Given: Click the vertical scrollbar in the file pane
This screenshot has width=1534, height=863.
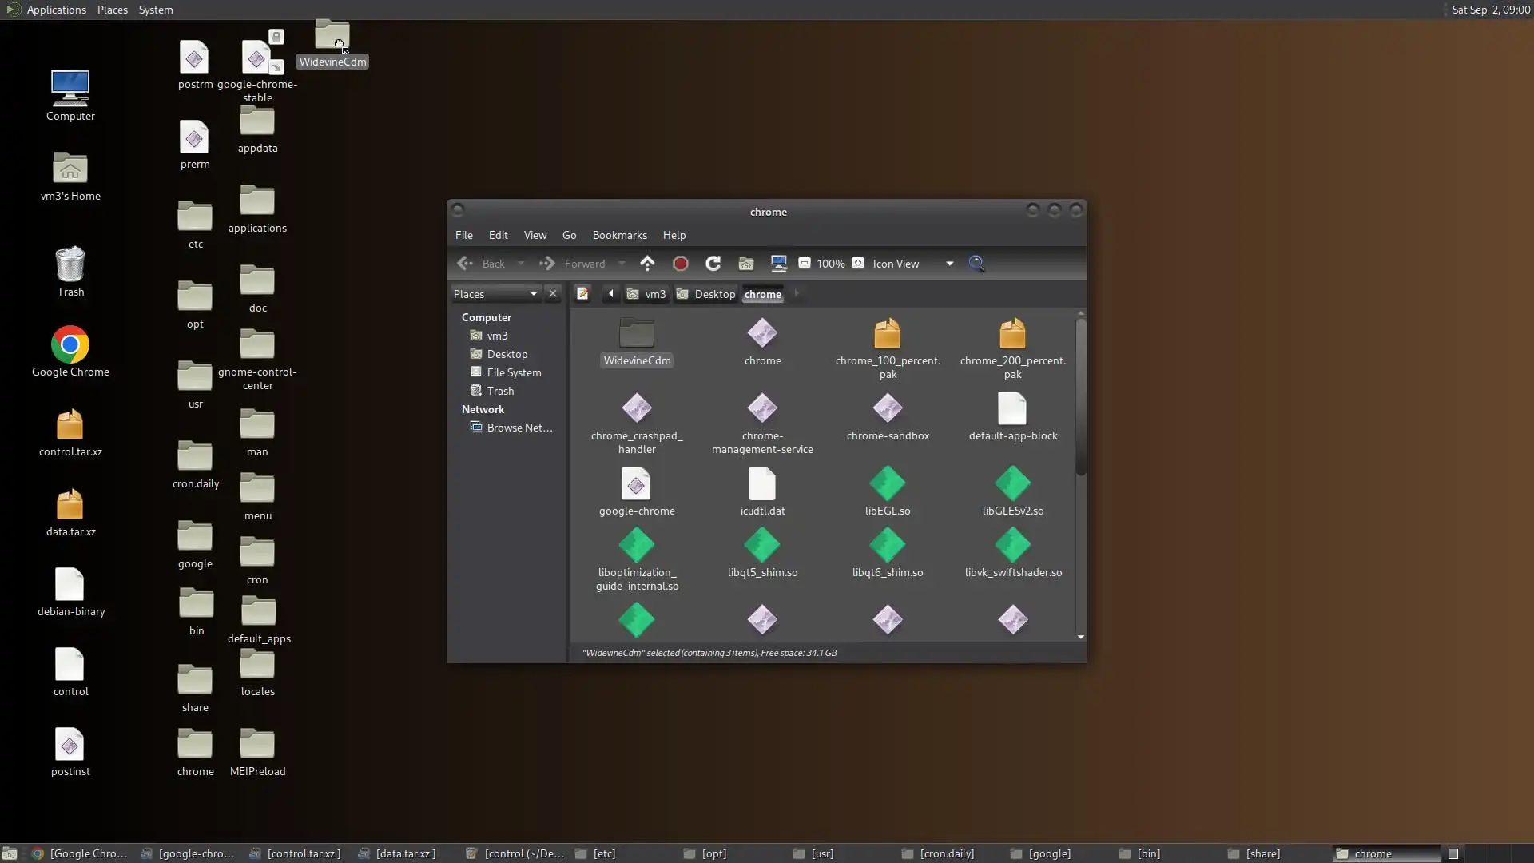Looking at the screenshot, I should pos(1080,397).
